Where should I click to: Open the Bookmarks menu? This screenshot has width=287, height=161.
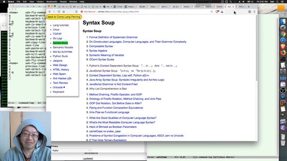[x=52, y=2]
